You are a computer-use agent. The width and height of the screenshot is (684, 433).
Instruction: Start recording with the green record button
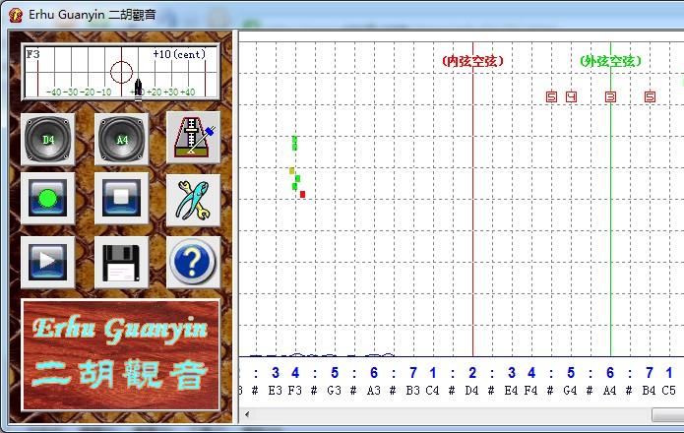48,199
